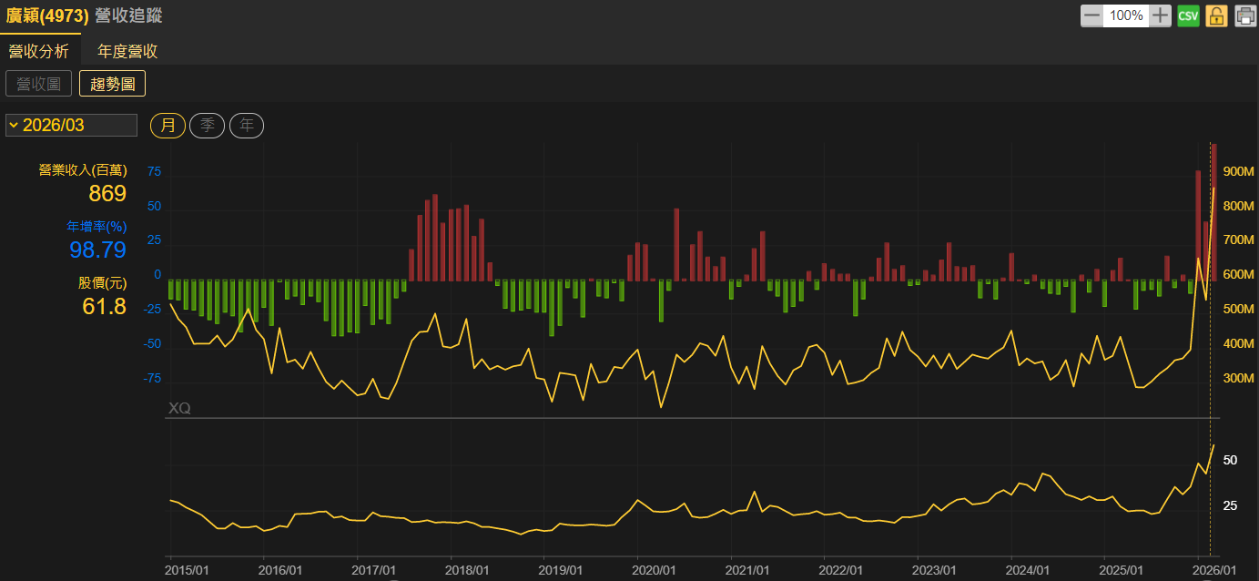This screenshot has height=581, width=1259.
Task: Click the 廣穎(4973) stock title
Action: coord(47,15)
